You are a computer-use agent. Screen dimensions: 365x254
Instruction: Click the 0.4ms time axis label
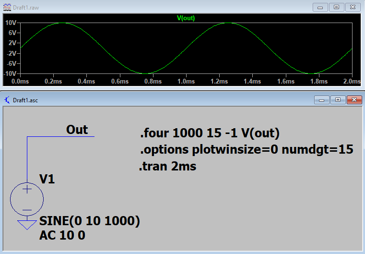click(x=86, y=81)
